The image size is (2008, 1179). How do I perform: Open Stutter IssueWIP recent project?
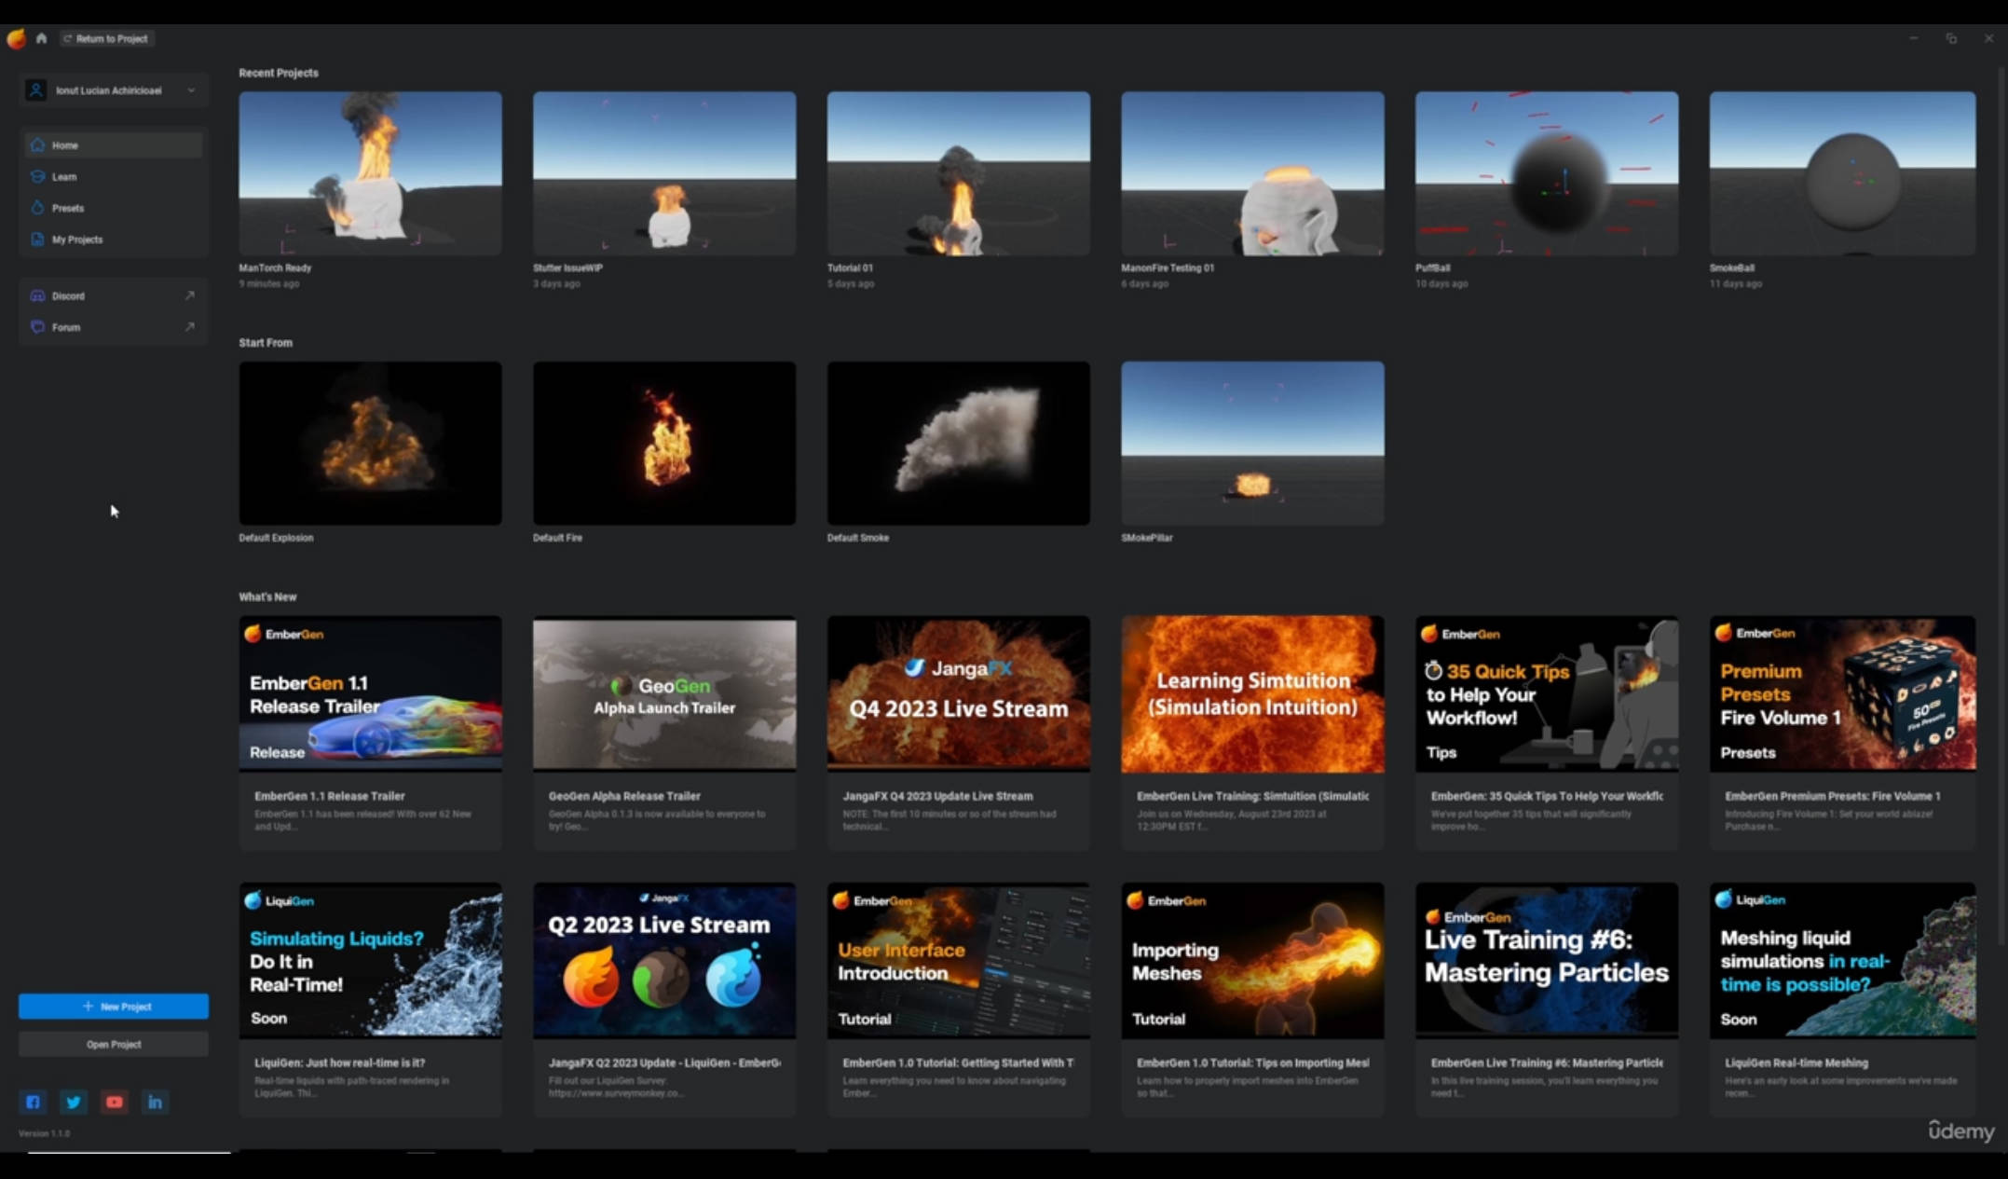pyautogui.click(x=664, y=173)
